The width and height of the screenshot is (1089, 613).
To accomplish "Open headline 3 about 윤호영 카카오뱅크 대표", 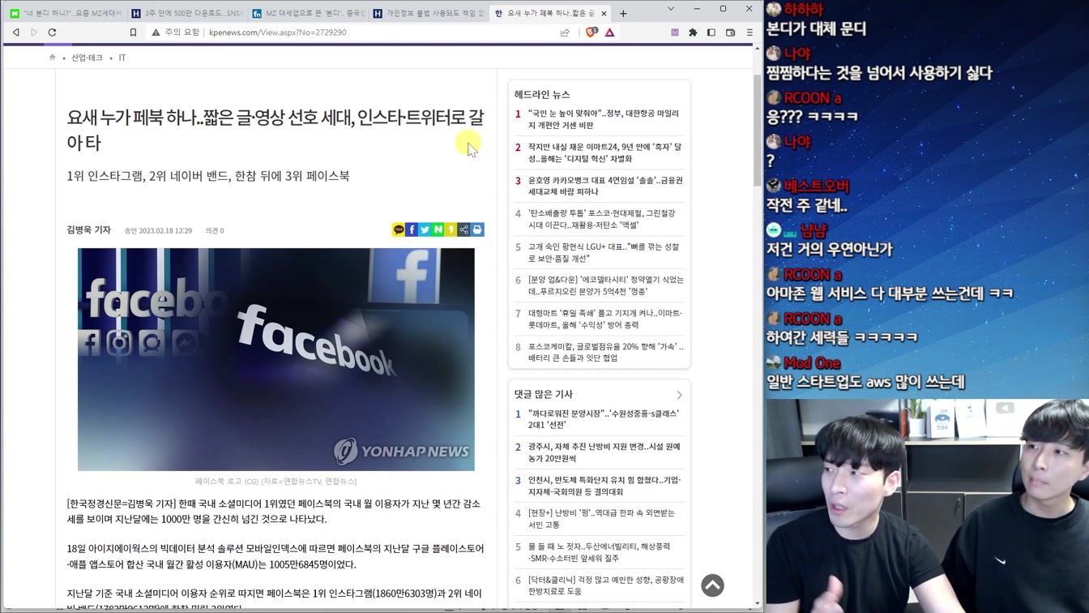I will click(604, 186).
